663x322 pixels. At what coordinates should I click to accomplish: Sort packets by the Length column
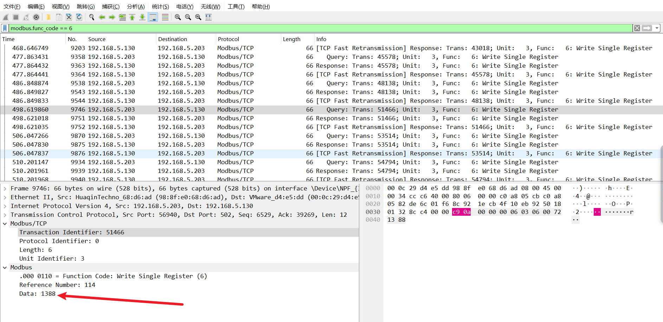297,39
